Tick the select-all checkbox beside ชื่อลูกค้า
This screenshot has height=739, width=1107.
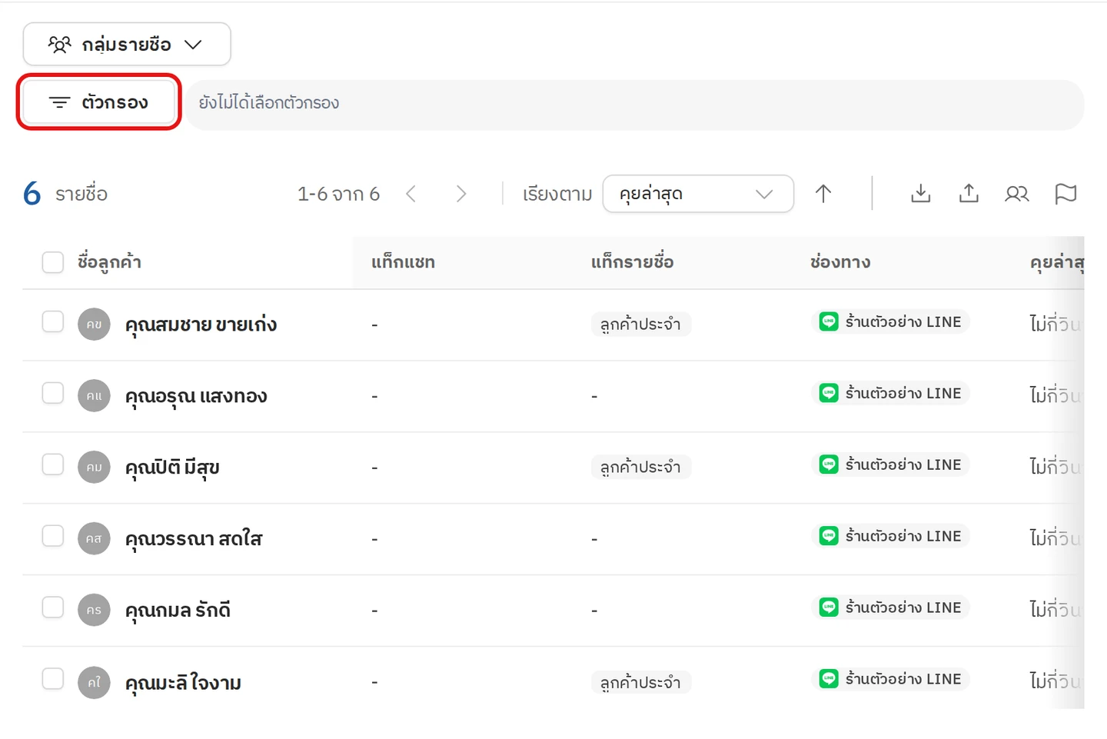click(53, 262)
